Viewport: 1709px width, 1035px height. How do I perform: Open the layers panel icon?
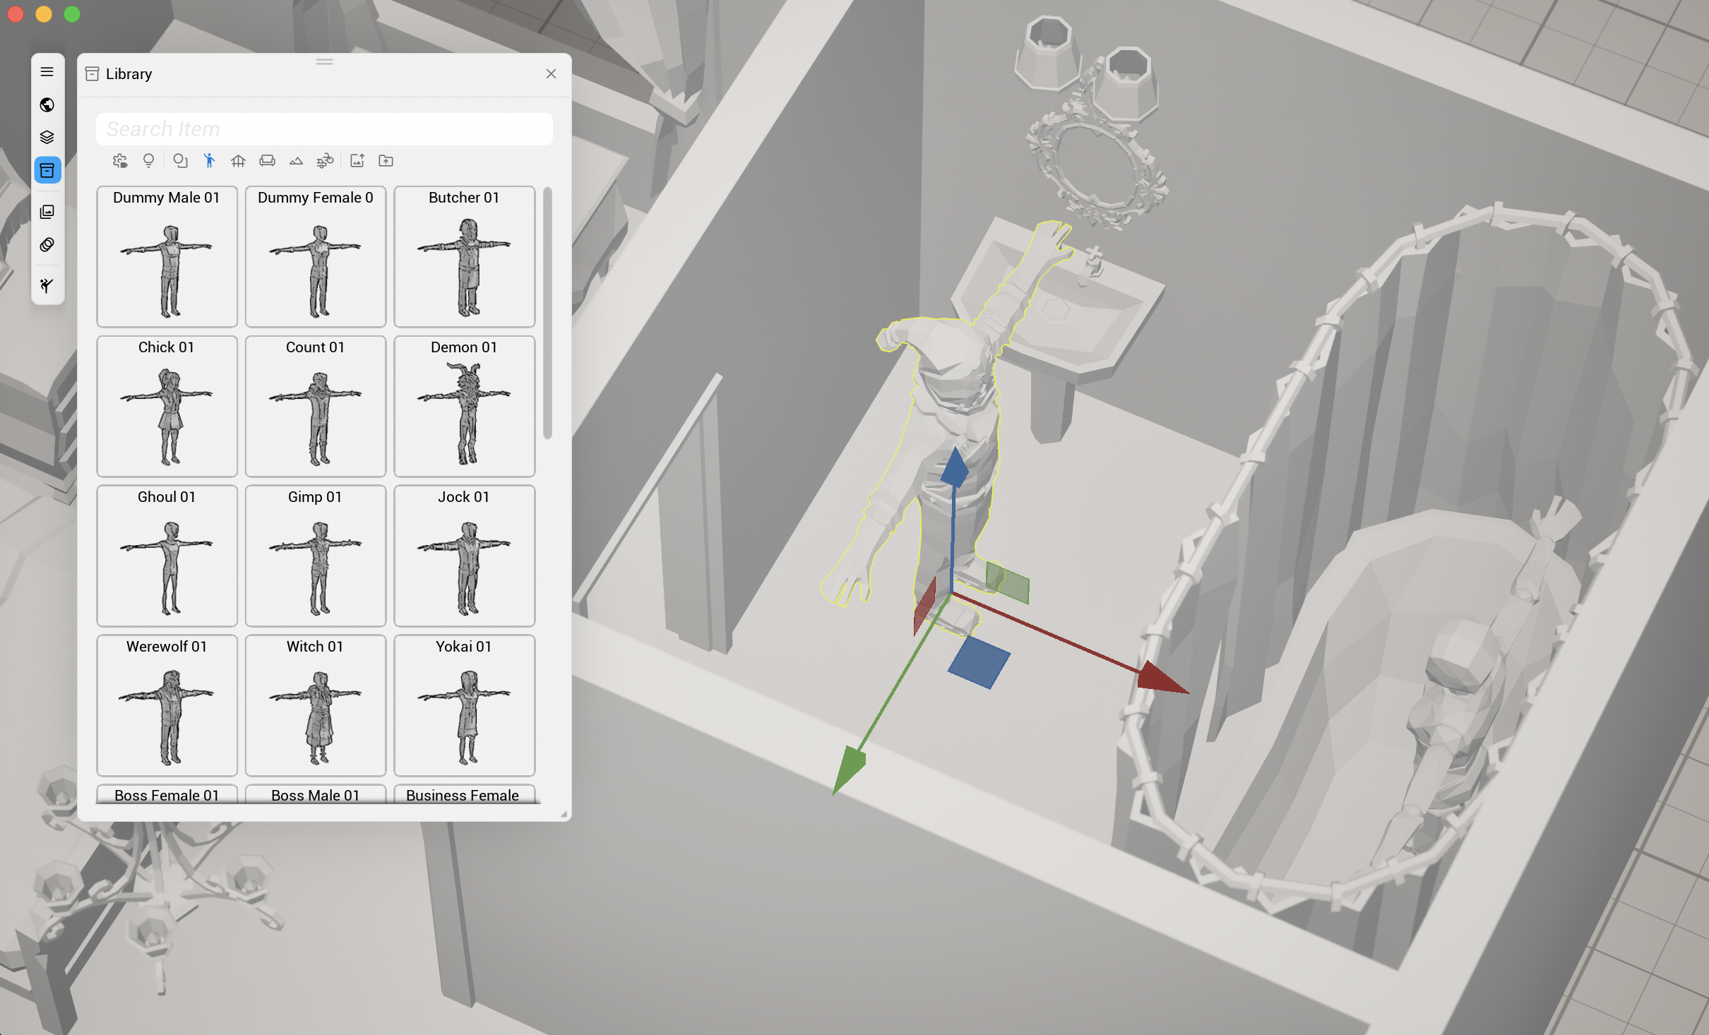coord(47,137)
